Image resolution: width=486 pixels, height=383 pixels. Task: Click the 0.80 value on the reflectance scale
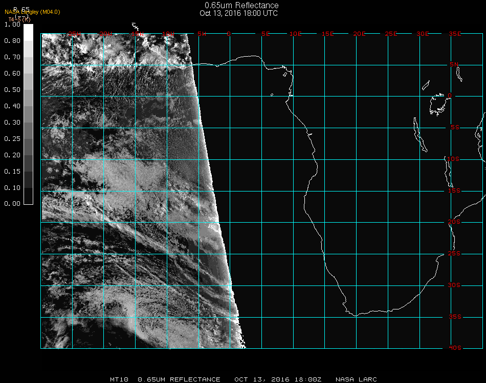point(12,41)
